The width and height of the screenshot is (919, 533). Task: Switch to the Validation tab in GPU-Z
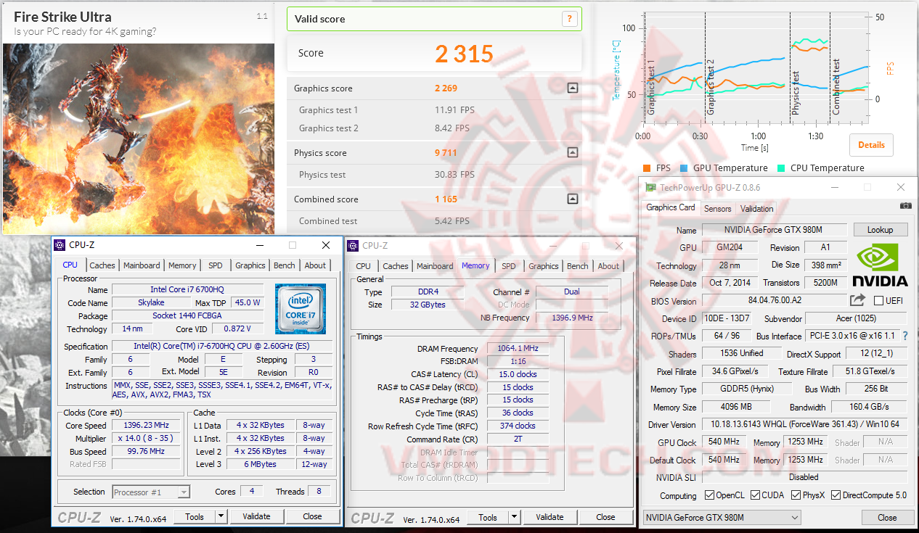coord(756,208)
